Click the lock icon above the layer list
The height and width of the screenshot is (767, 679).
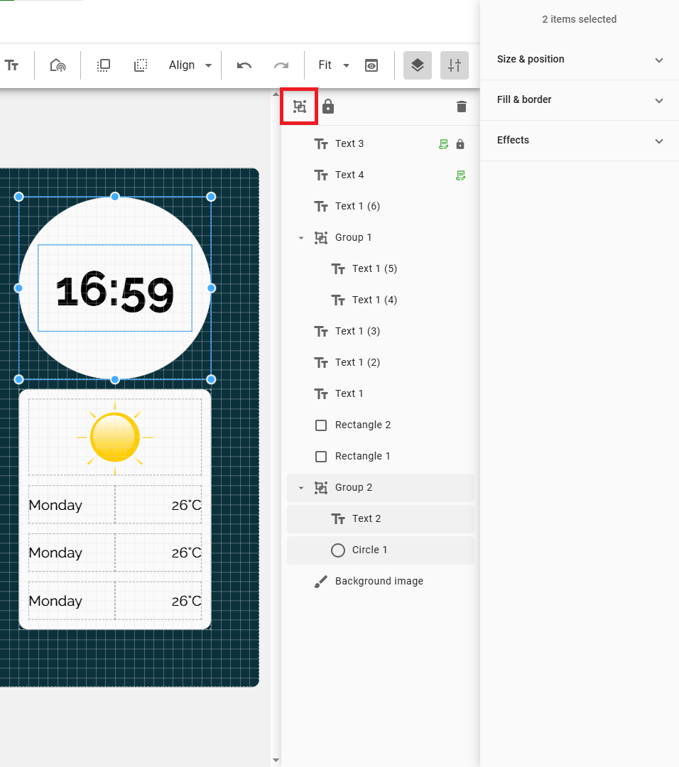click(328, 106)
